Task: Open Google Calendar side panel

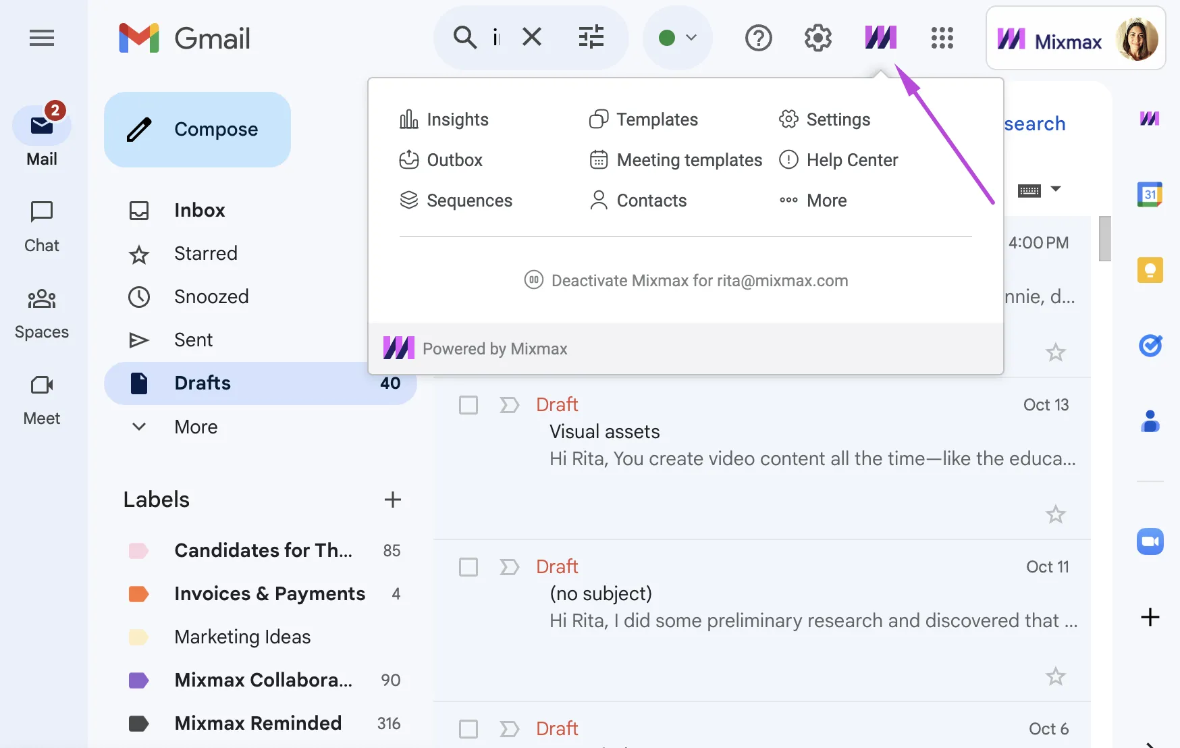Action: [x=1150, y=194]
